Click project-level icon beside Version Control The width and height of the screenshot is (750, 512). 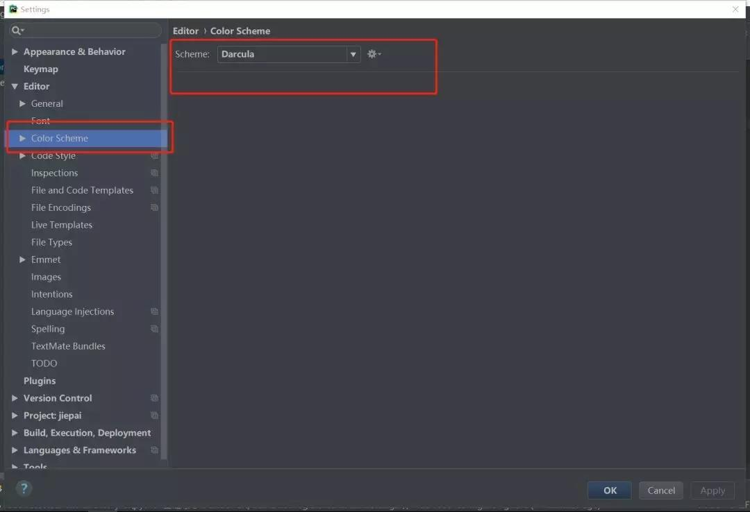coord(154,398)
